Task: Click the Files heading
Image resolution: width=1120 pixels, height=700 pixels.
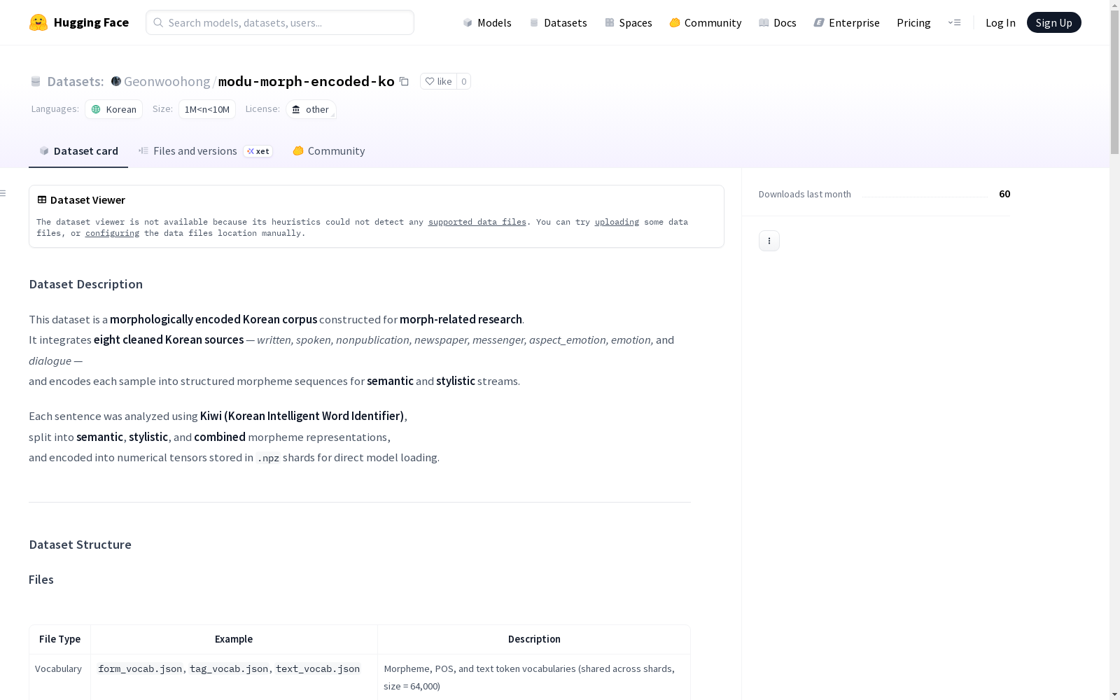Action: coord(41,580)
